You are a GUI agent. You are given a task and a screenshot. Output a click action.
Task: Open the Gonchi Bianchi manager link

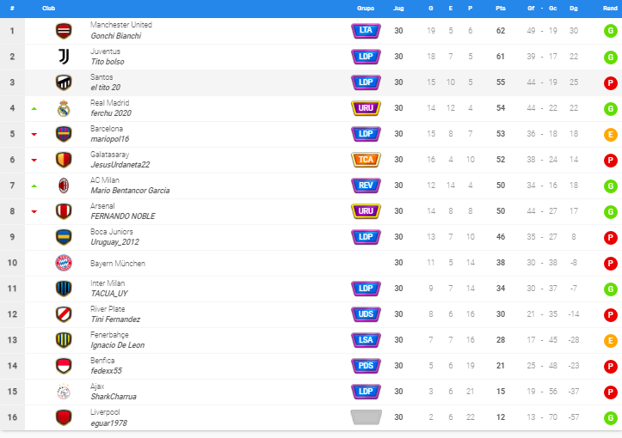(116, 36)
